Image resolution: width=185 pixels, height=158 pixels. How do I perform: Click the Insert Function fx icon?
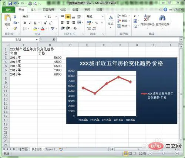coord(54,40)
